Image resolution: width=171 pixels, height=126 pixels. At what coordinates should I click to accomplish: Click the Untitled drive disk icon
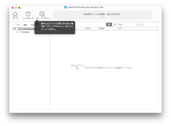tap(20, 29)
